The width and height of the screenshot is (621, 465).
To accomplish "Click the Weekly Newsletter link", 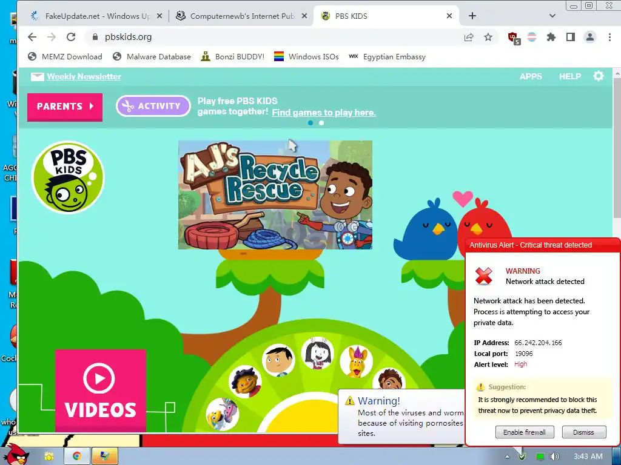I will coord(84,76).
